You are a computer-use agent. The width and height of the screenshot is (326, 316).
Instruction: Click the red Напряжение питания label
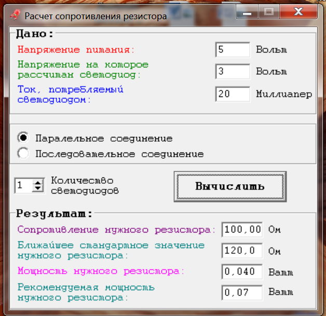tap(76, 50)
